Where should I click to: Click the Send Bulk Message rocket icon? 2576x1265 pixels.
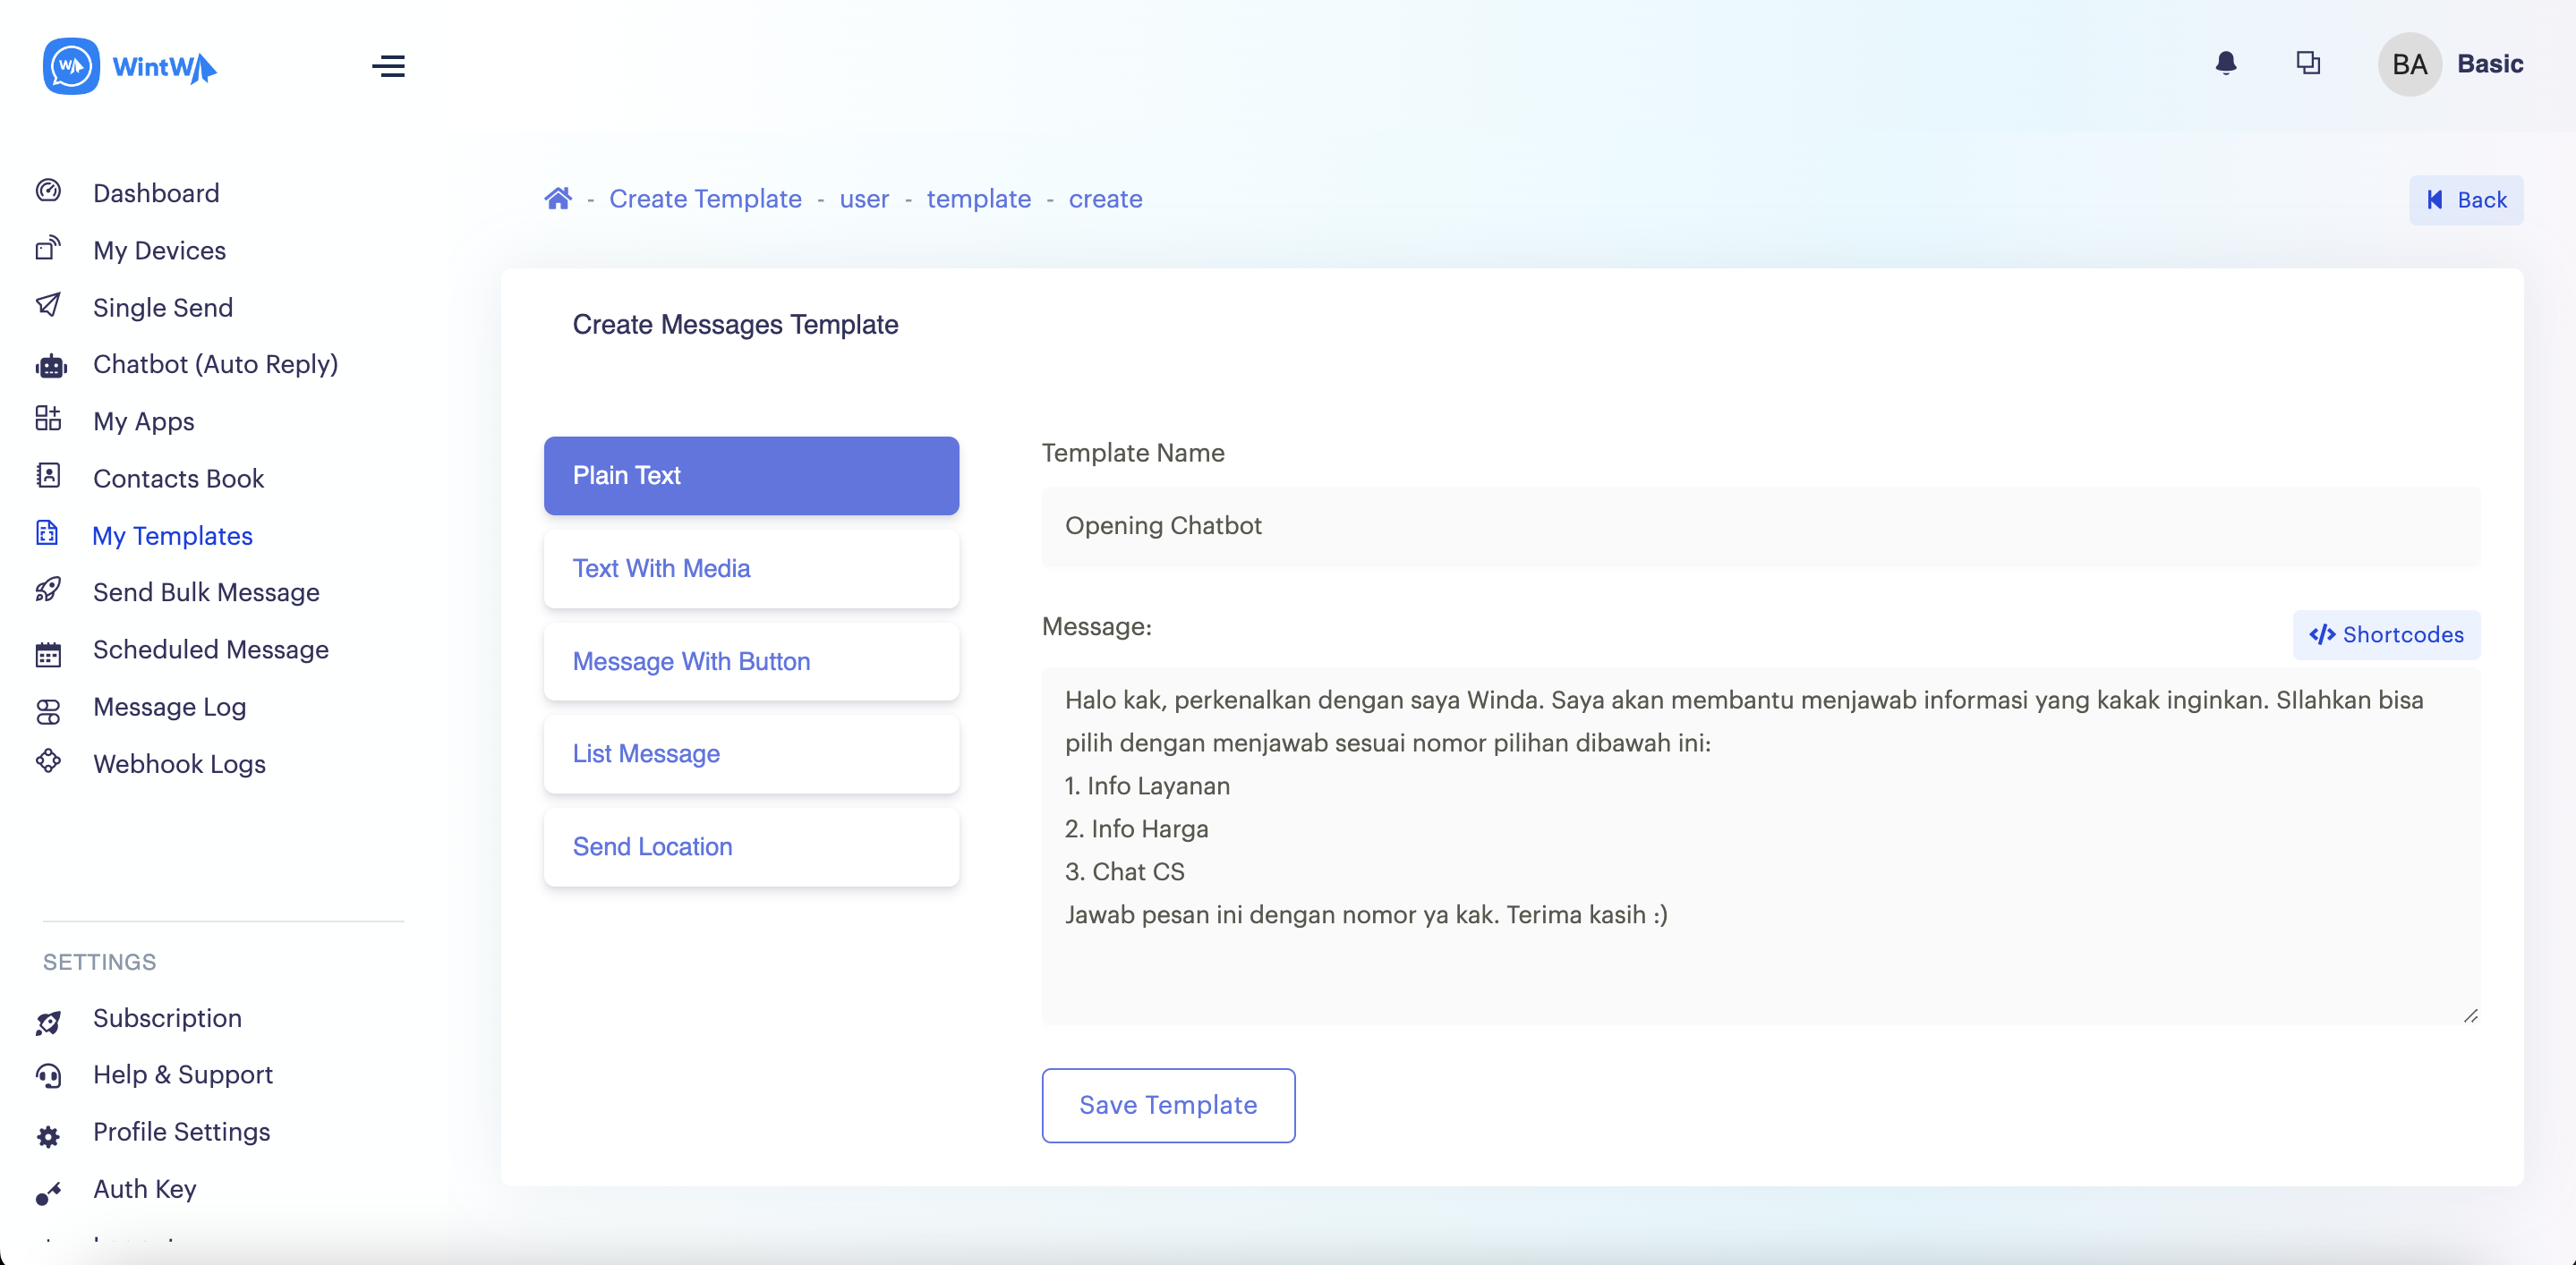tap(48, 591)
